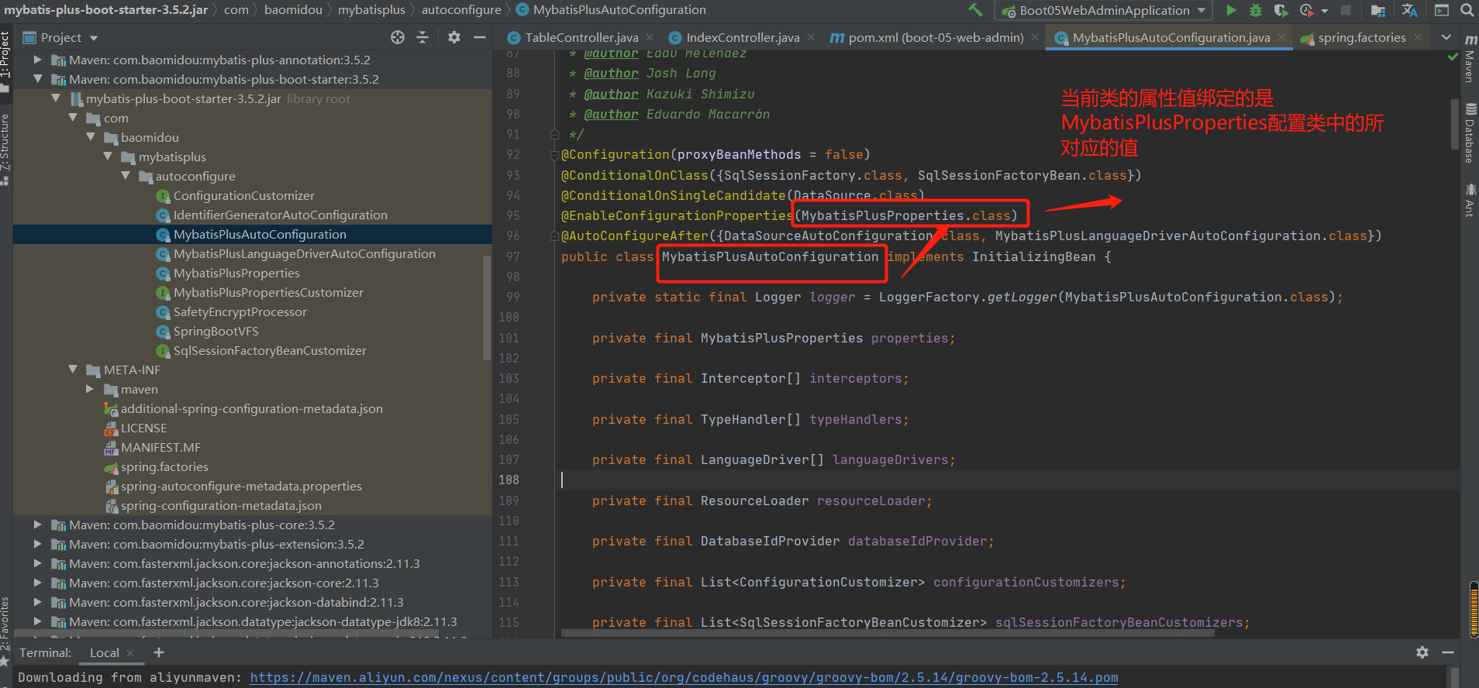Screen dimensions: 1479x688
Task: Expand the mybatis-plus-annotation:3.5.2 Maven node
Action: [37, 60]
